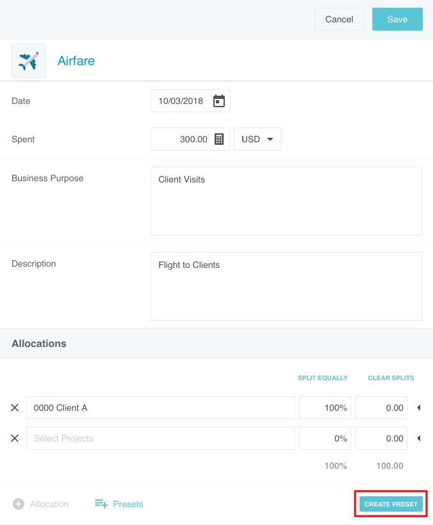Viewport: 433px width, 525px height.
Task: Edit the 100% percentage field for Client A
Action: (x=325, y=408)
